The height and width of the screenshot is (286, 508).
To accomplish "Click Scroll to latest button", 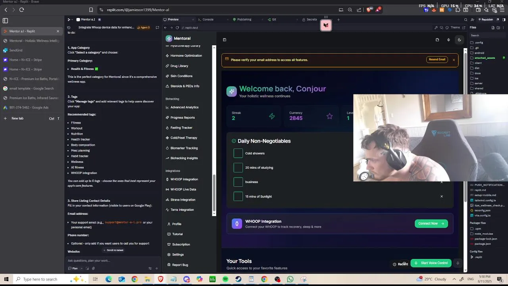I will 113,250.
